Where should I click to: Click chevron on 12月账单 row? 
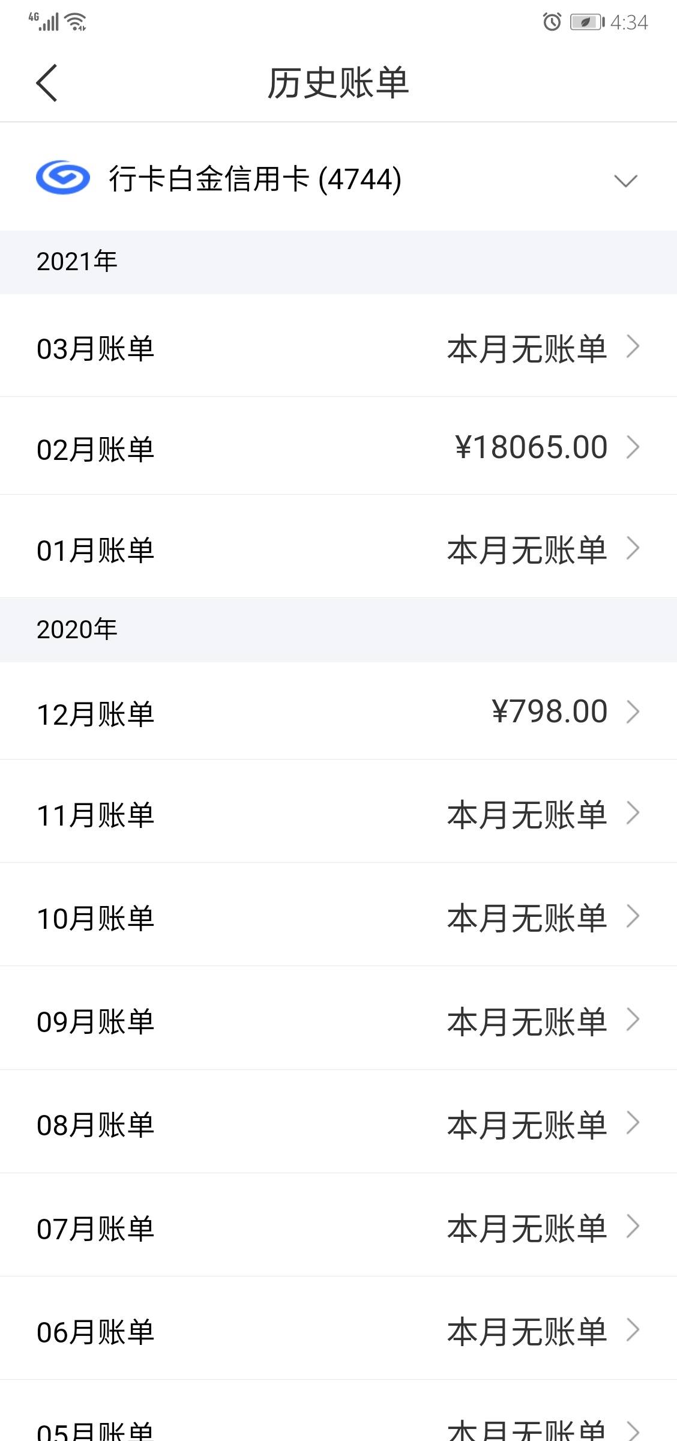[633, 711]
